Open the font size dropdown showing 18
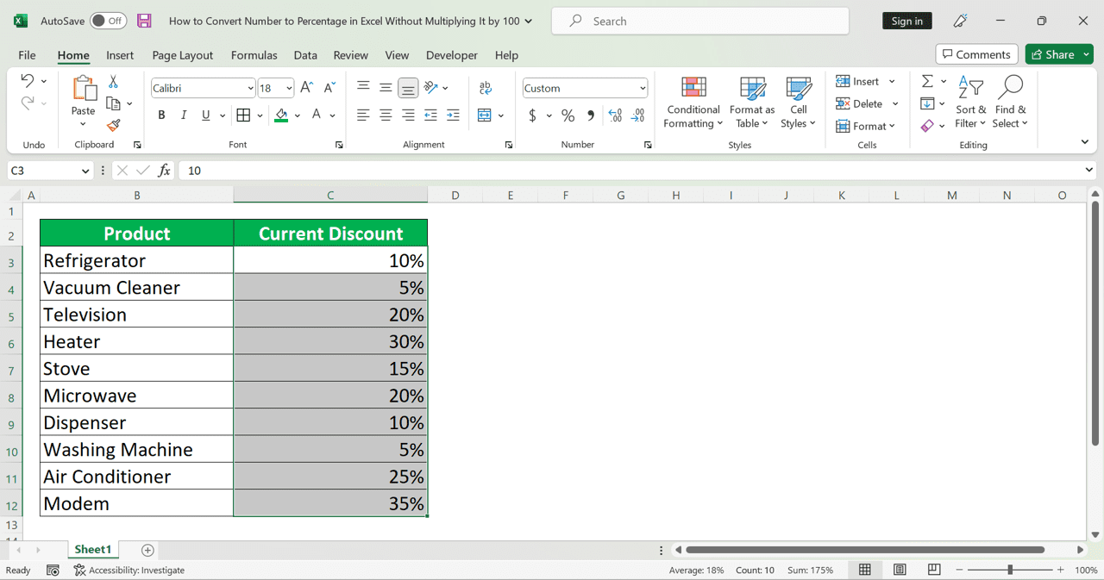Image resolution: width=1104 pixels, height=580 pixels. coord(289,88)
